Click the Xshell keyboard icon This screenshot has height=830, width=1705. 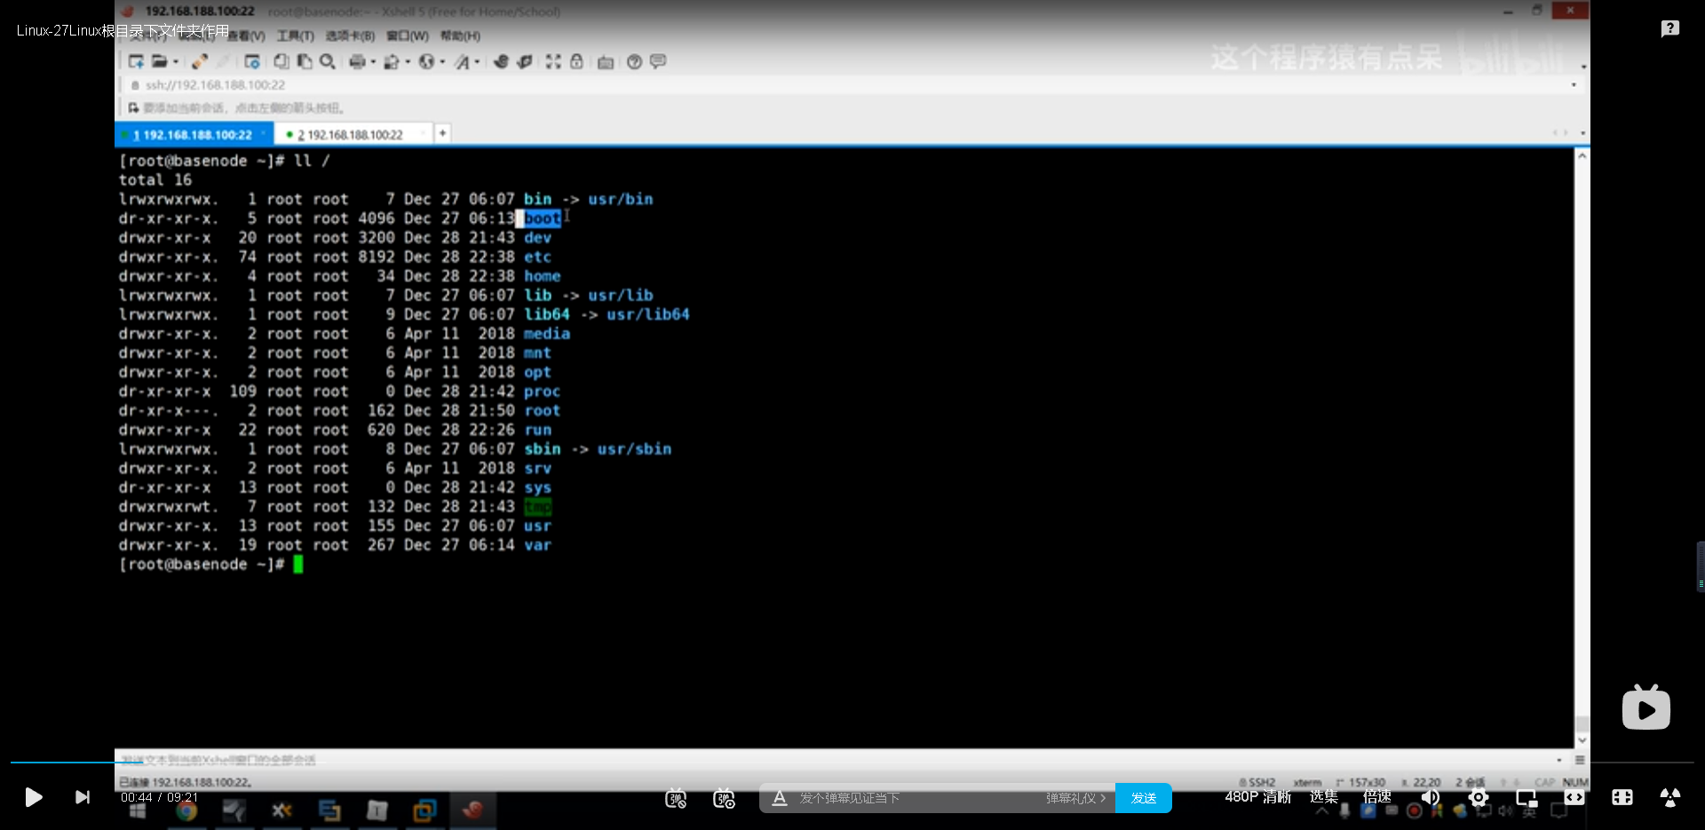pos(606,62)
